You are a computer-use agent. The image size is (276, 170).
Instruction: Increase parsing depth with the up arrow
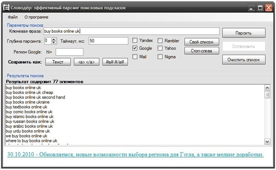click(x=54, y=39)
